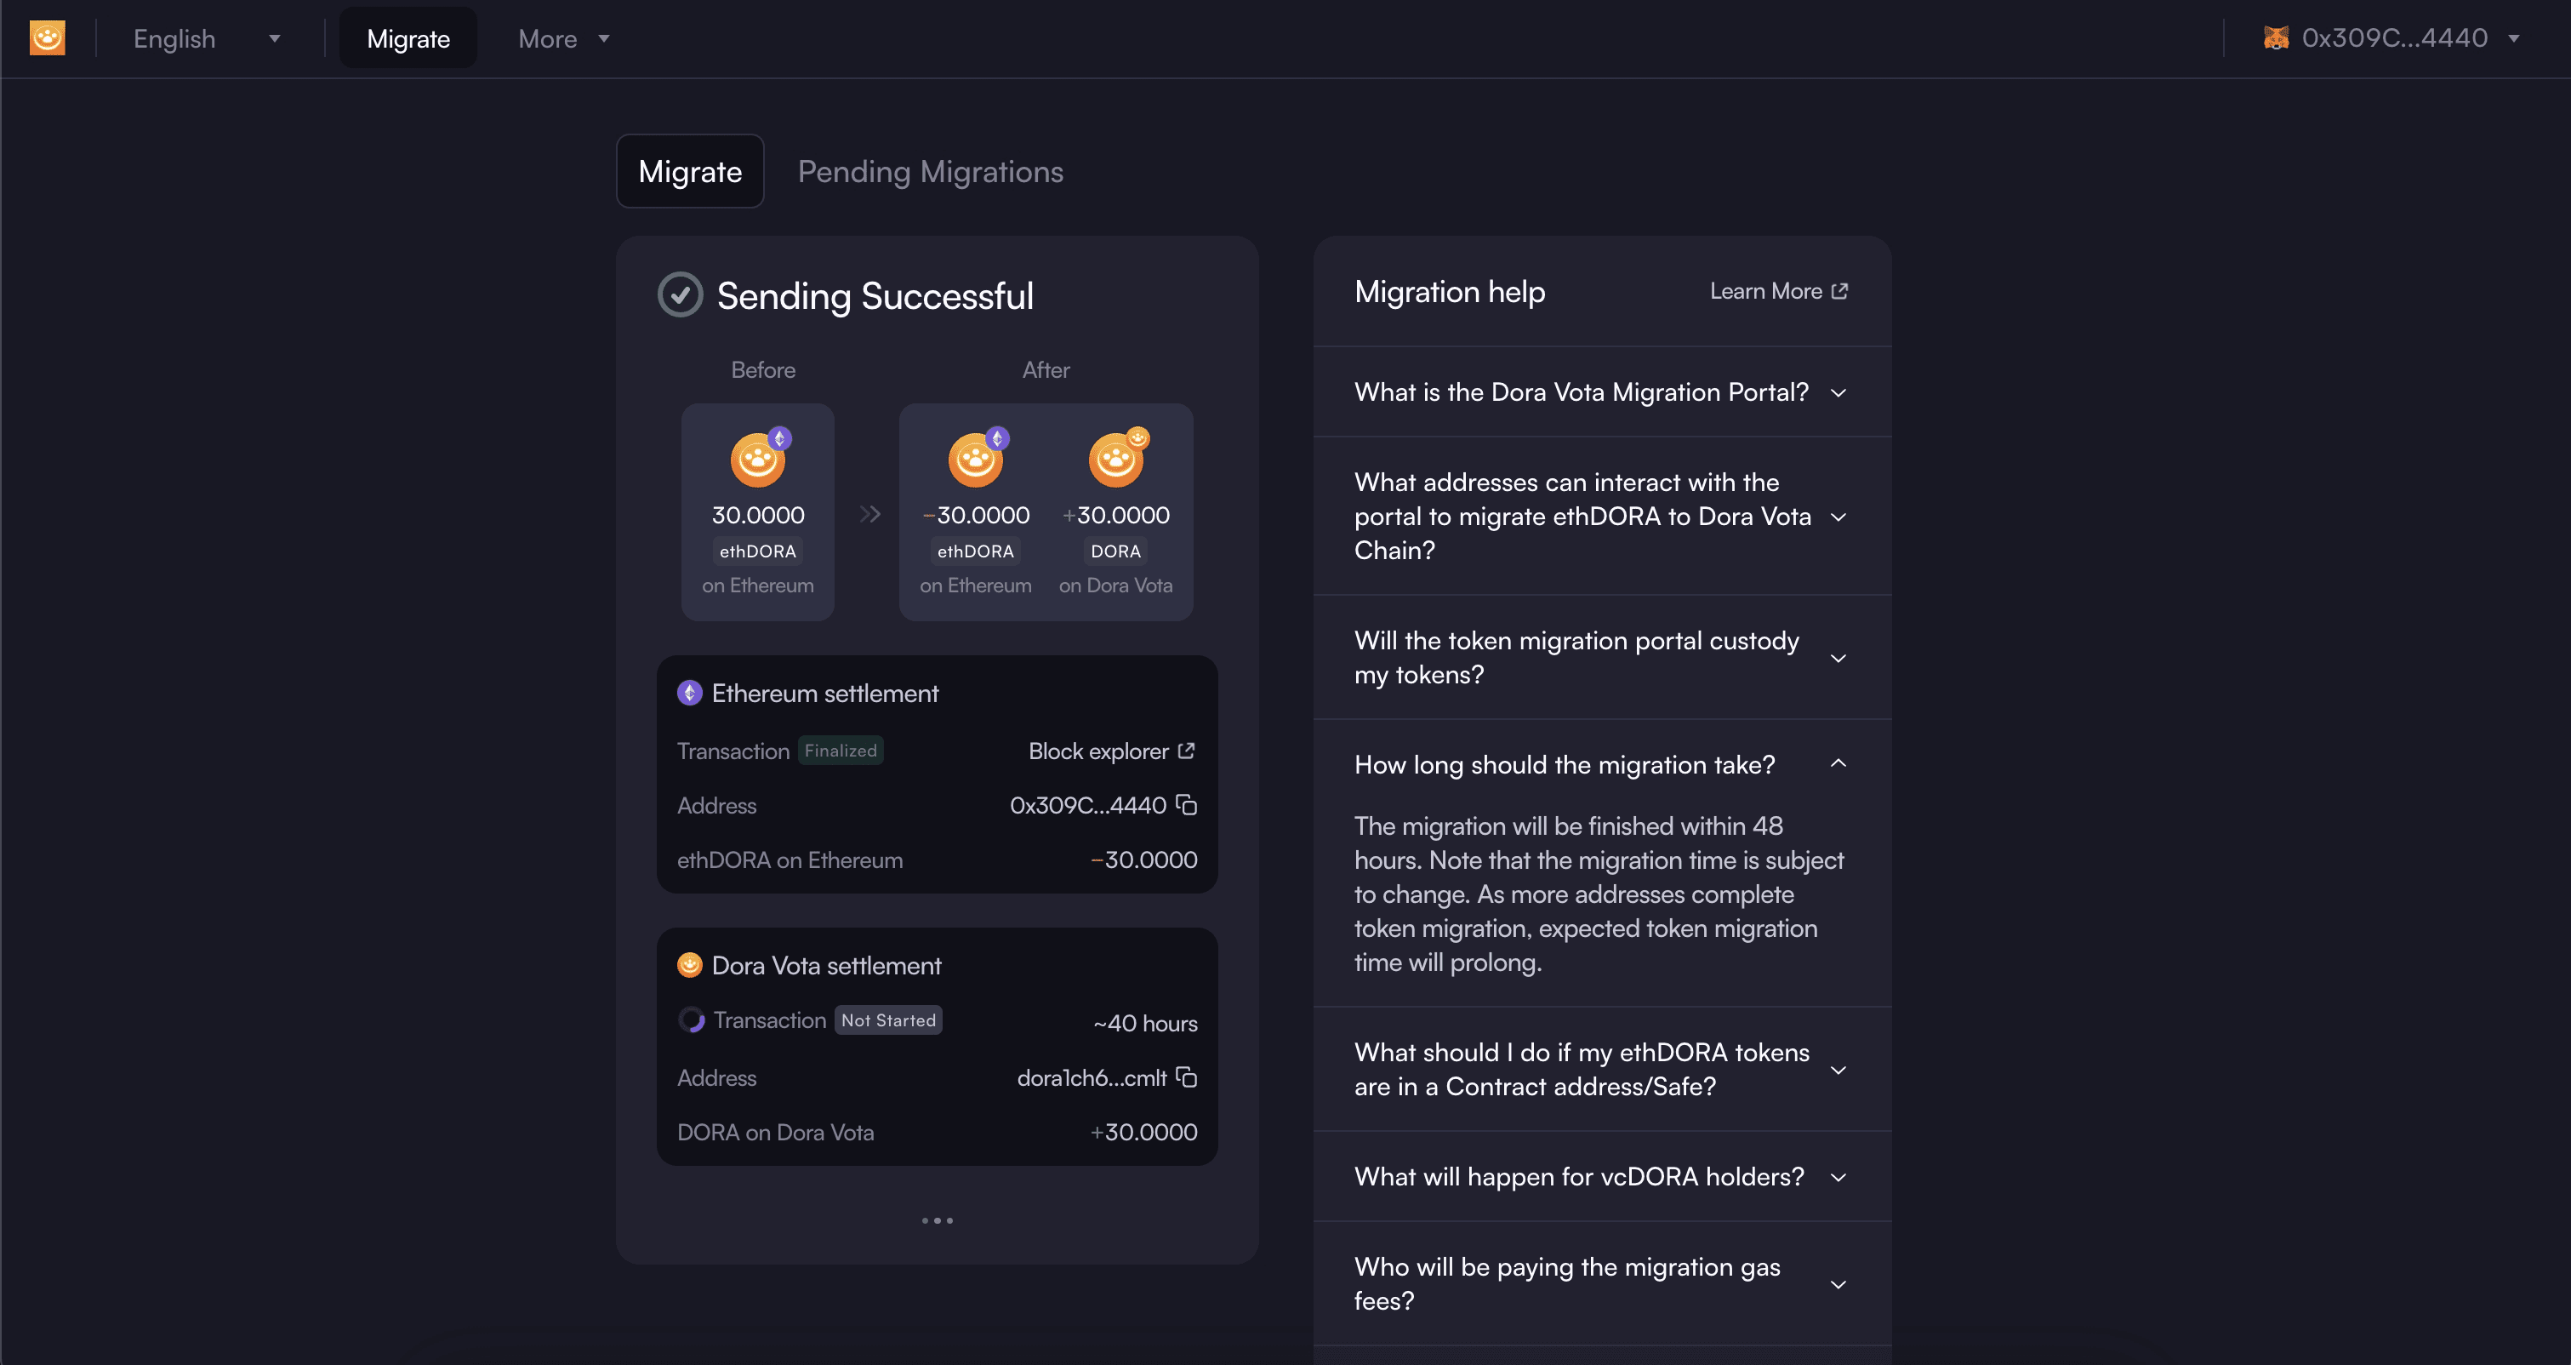Click the Ethereum settlement heading text
This screenshot has height=1365, width=2571.
click(x=824, y=692)
